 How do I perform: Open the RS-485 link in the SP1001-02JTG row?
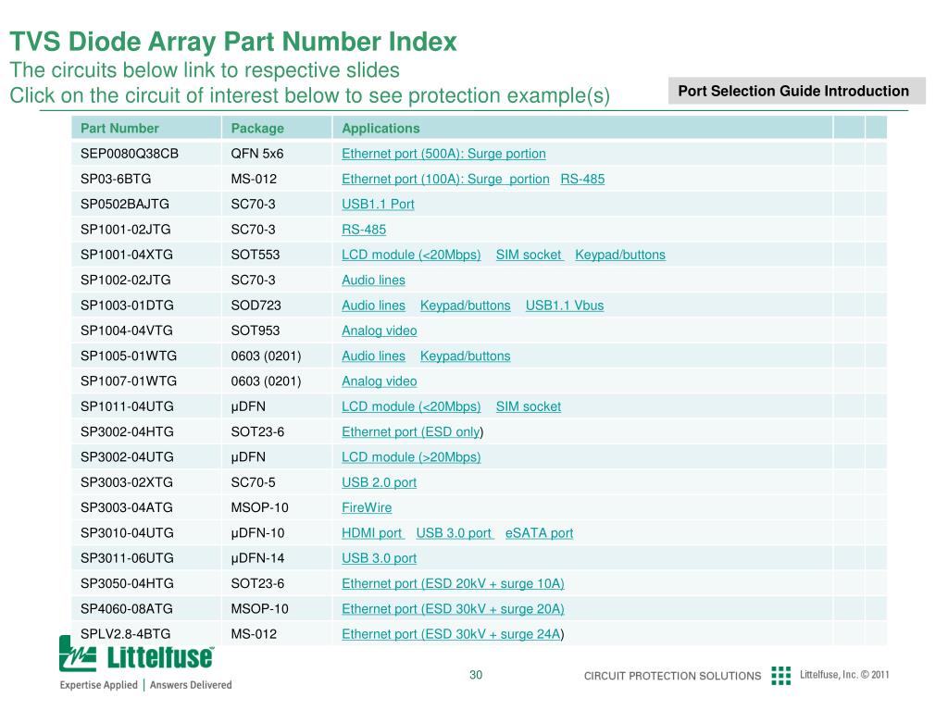click(363, 230)
